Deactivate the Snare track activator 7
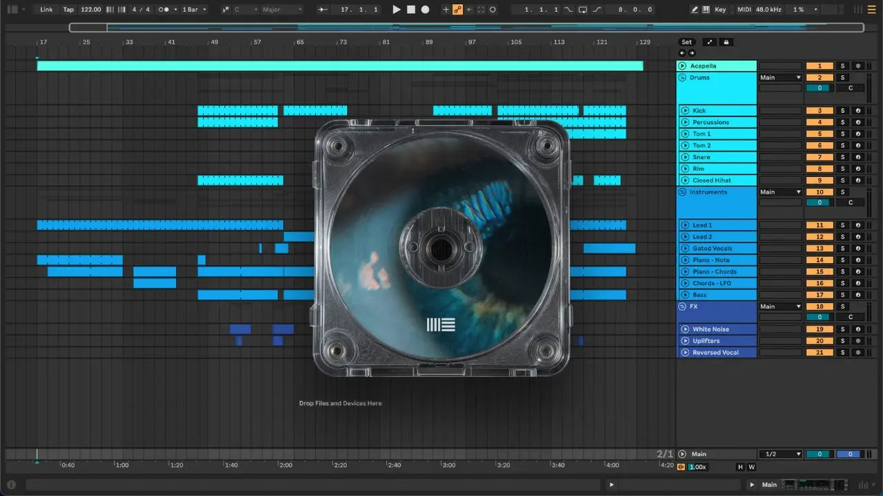Screen dimensions: 883x496 820,157
